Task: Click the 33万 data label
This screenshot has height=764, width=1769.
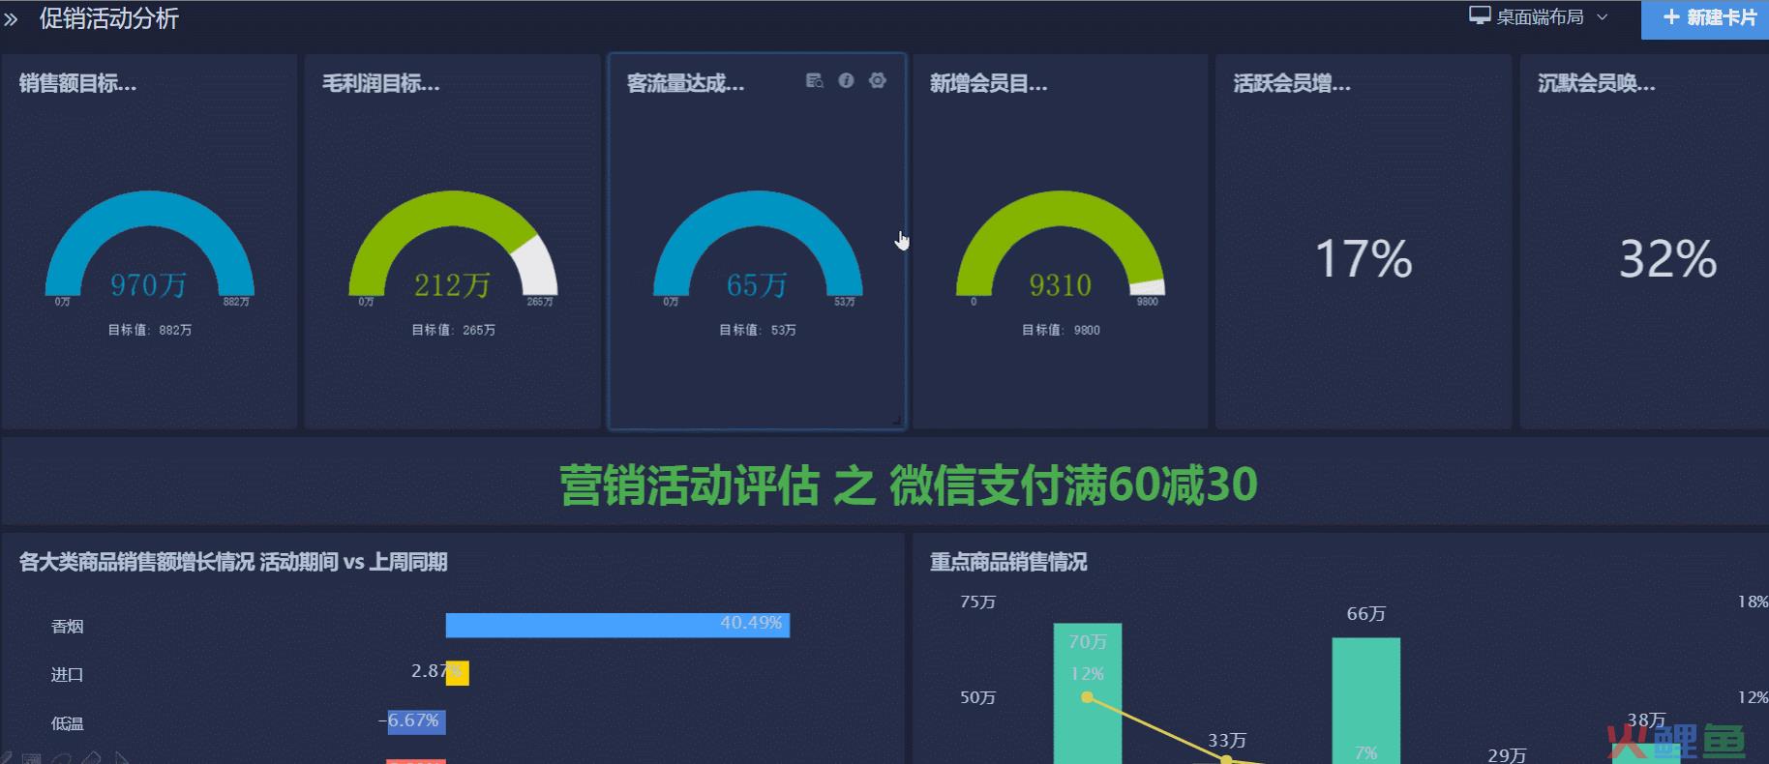Action: 1226,741
